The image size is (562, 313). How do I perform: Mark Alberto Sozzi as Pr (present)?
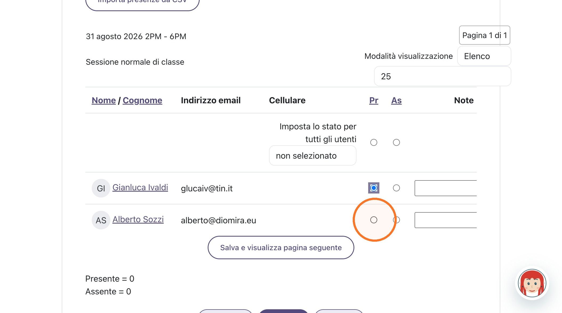coord(374,220)
